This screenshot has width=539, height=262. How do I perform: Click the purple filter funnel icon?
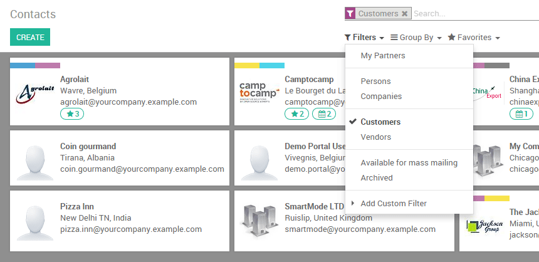(350, 13)
